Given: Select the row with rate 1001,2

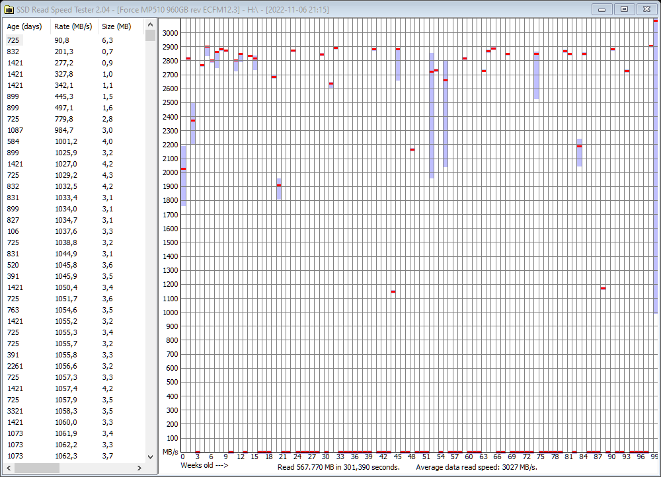Looking at the screenshot, I should 74,141.
